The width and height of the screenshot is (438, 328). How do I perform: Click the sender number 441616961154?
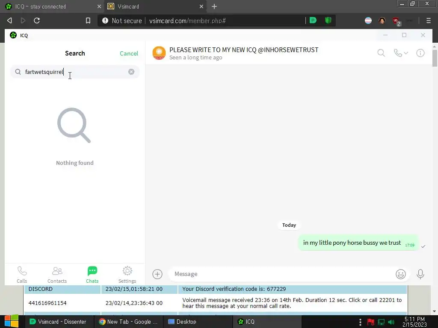pyautogui.click(x=47, y=303)
